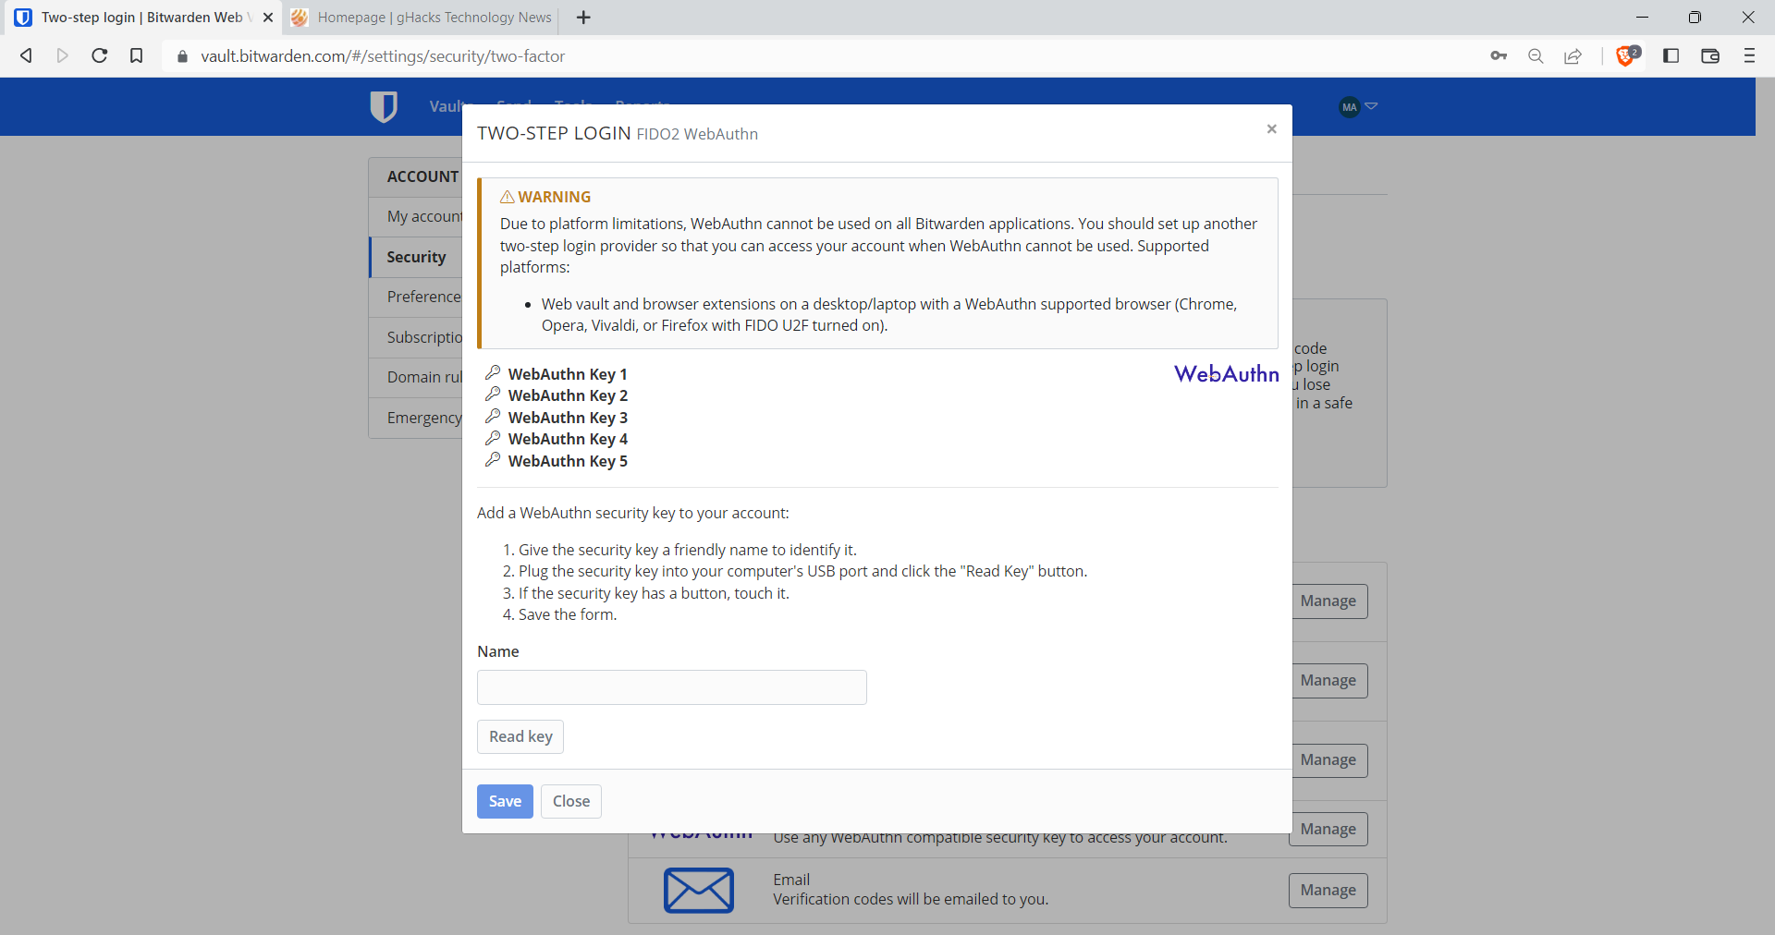Switch to the gHacks Technology News tab
The height and width of the screenshot is (935, 1775).
coord(423,18)
